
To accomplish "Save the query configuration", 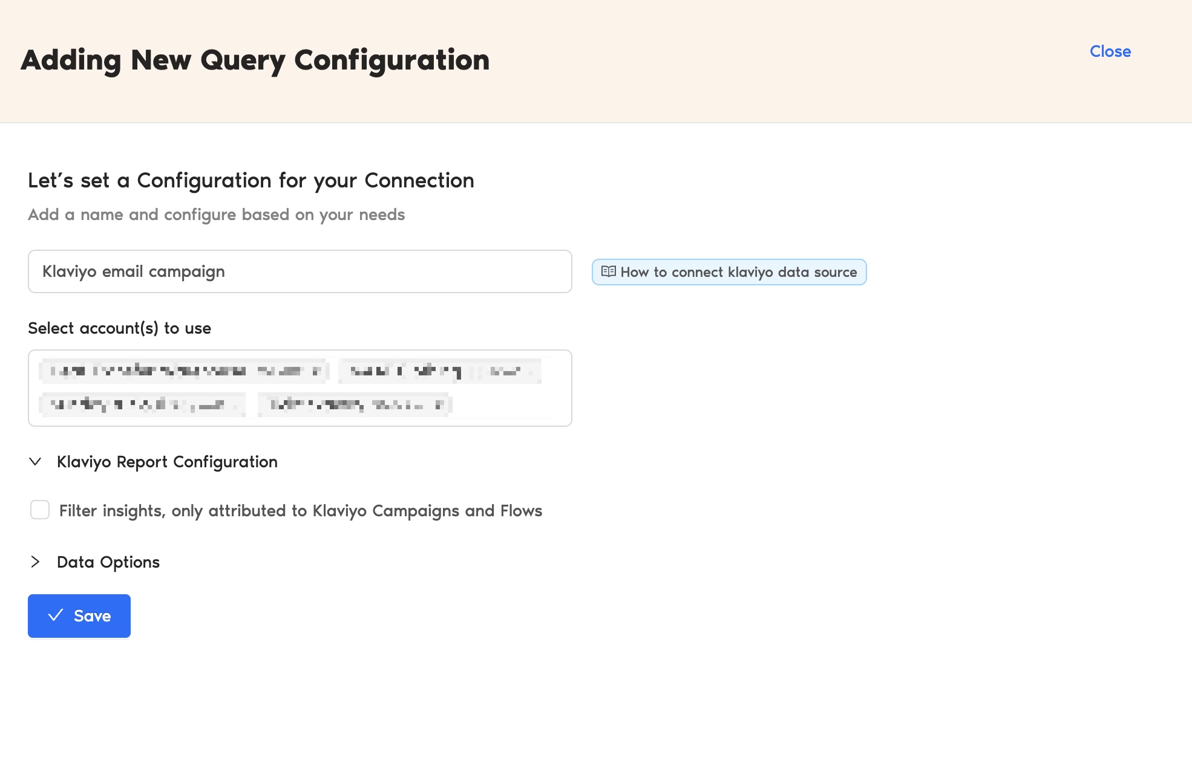I will [x=79, y=616].
